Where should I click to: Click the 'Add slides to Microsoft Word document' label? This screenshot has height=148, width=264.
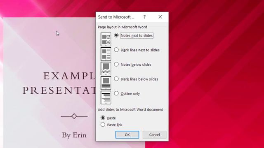tap(130, 110)
